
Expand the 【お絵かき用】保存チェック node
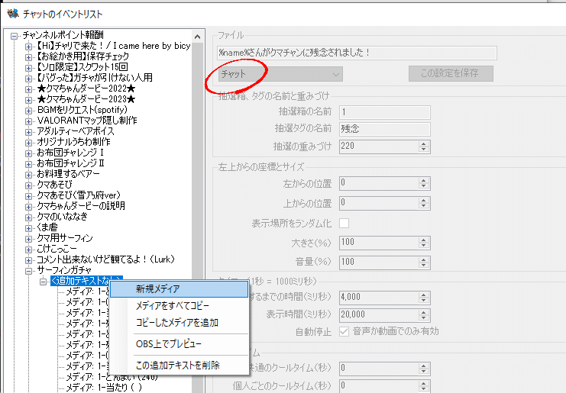pos(28,57)
